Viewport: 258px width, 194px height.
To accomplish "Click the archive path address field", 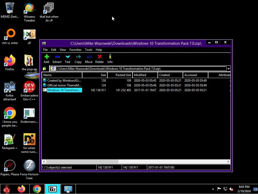I will (138, 69).
